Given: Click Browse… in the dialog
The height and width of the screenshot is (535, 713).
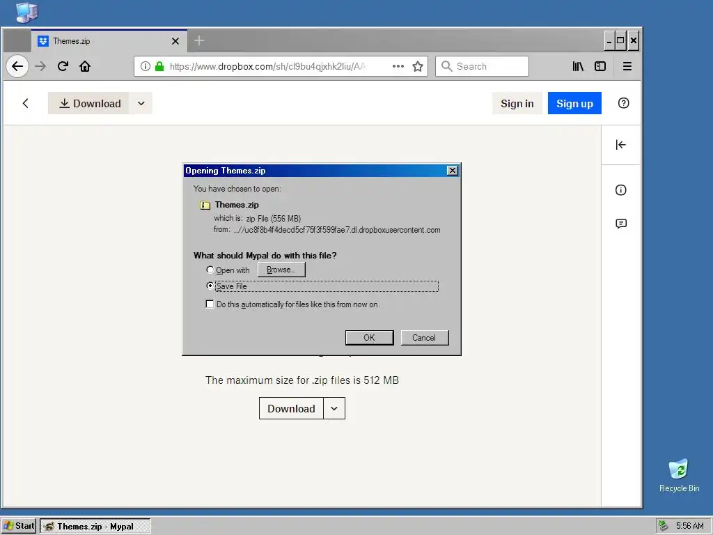Looking at the screenshot, I should [281, 270].
